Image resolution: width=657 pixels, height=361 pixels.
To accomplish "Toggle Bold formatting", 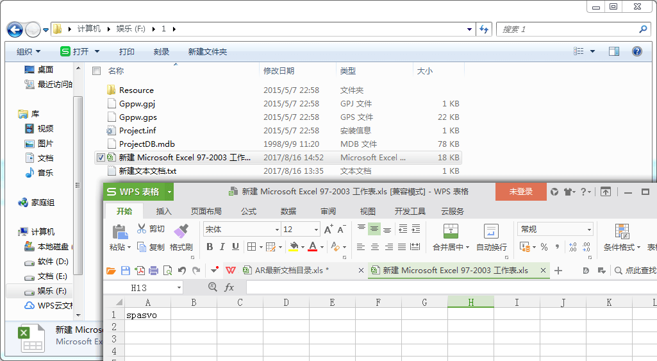I will coord(210,247).
